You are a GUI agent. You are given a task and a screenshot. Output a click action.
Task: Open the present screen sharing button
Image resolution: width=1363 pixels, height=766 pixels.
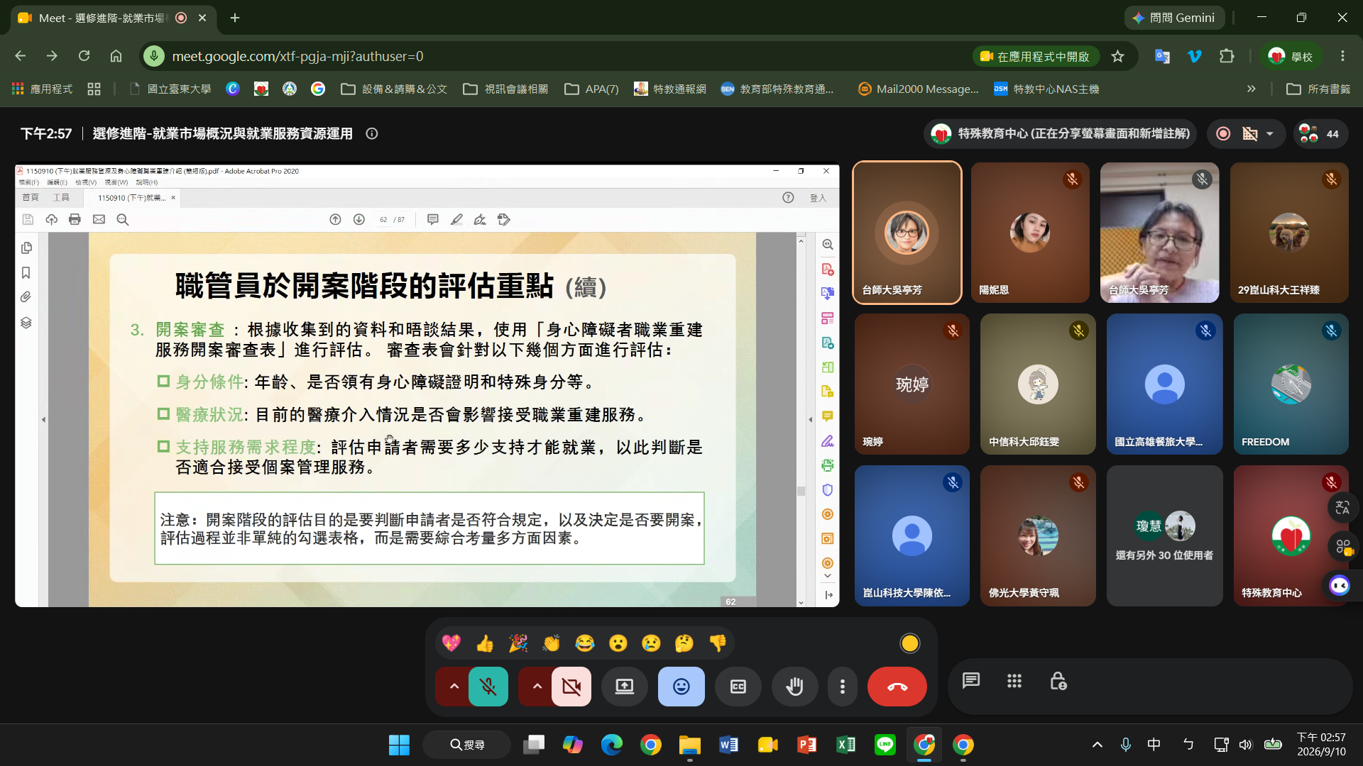624,687
